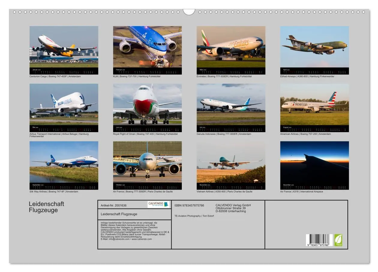Click the November calendar strip
Screen dimensions: 378x272
coord(231,186)
